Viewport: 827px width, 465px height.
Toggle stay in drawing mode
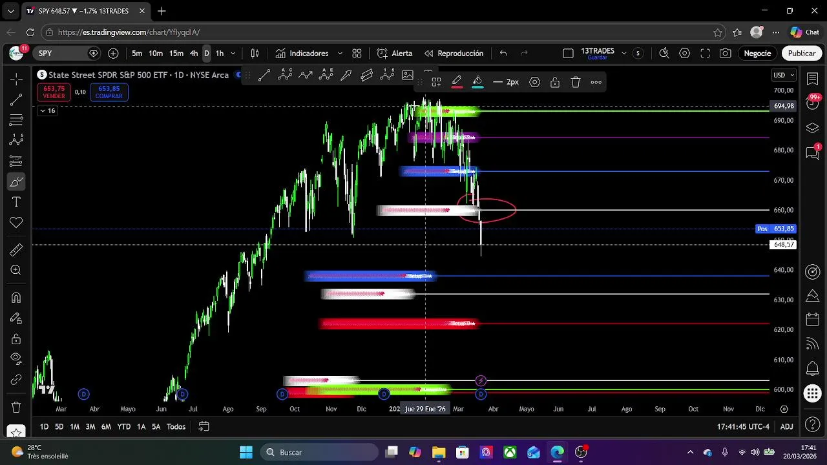[x=16, y=318]
